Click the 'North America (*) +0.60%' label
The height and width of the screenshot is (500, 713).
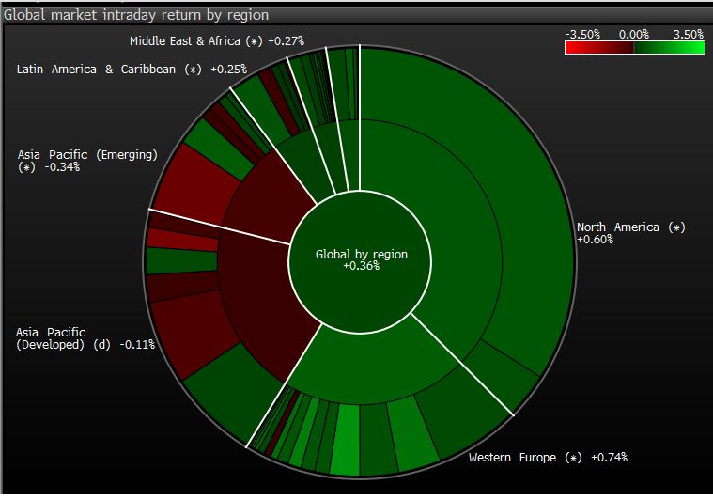click(x=630, y=233)
